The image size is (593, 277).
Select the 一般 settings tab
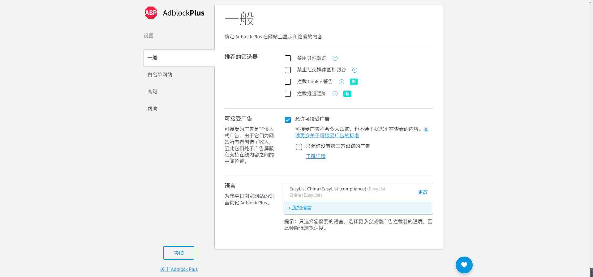[x=179, y=58]
